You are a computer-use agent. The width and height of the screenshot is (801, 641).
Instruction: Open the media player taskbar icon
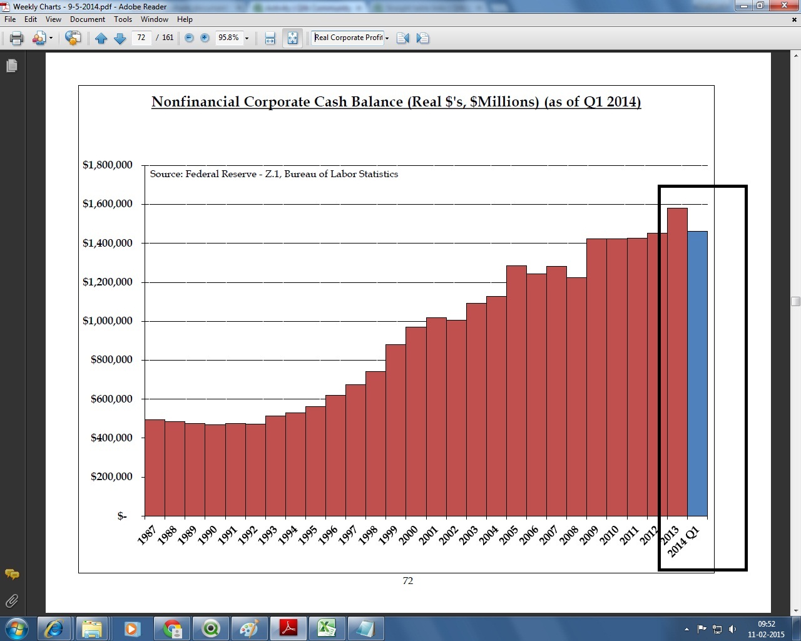131,628
